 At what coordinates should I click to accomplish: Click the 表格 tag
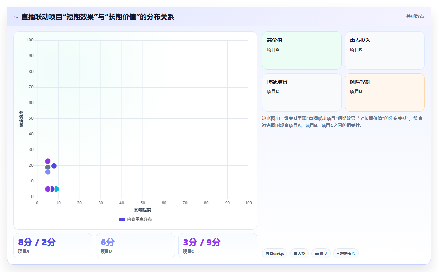pos(299,254)
